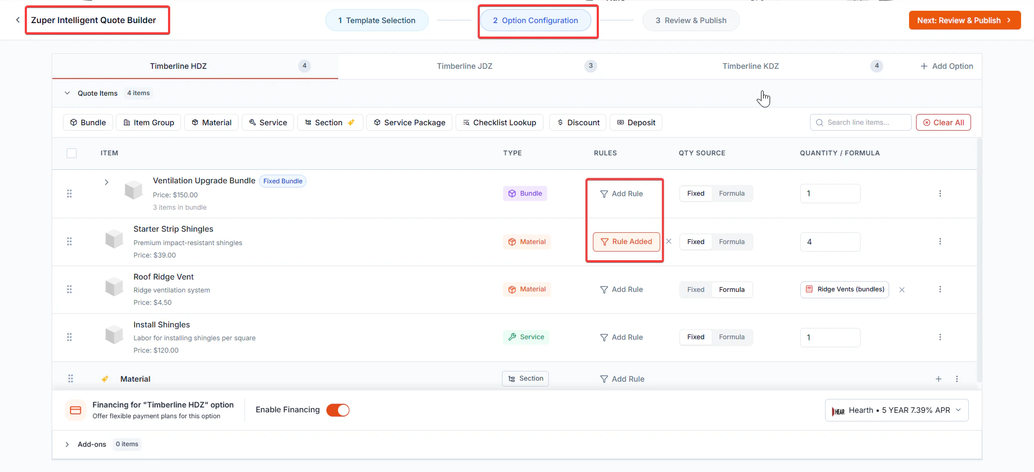The height and width of the screenshot is (472, 1034).
Task: Toggle Enable Financing switch
Action: click(x=338, y=410)
